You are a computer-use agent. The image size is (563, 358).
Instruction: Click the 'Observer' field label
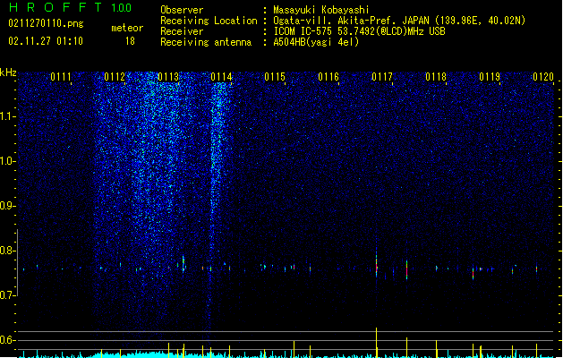coord(182,10)
